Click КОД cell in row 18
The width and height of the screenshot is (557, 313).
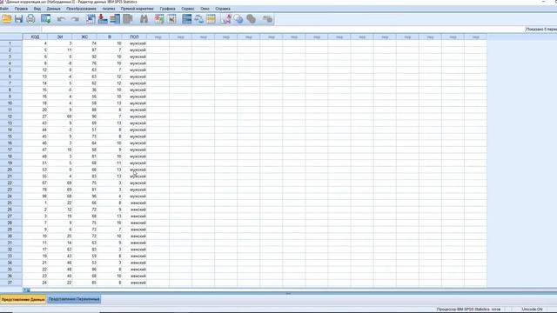click(x=35, y=156)
